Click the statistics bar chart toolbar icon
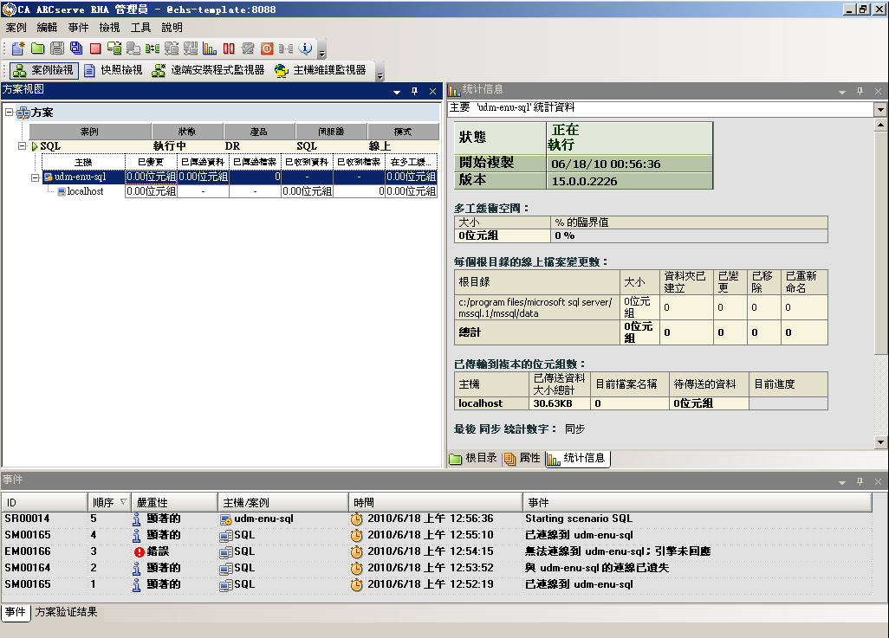The width and height of the screenshot is (889, 638). [x=210, y=48]
